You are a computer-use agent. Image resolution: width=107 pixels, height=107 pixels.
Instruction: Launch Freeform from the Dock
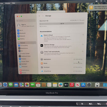pos(60,85)
